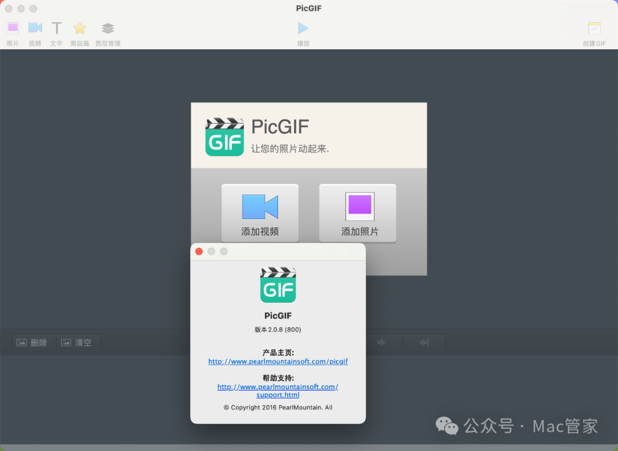Click the version 2.0.8 (800) text
Screen dimensions: 618x451
pos(278,330)
